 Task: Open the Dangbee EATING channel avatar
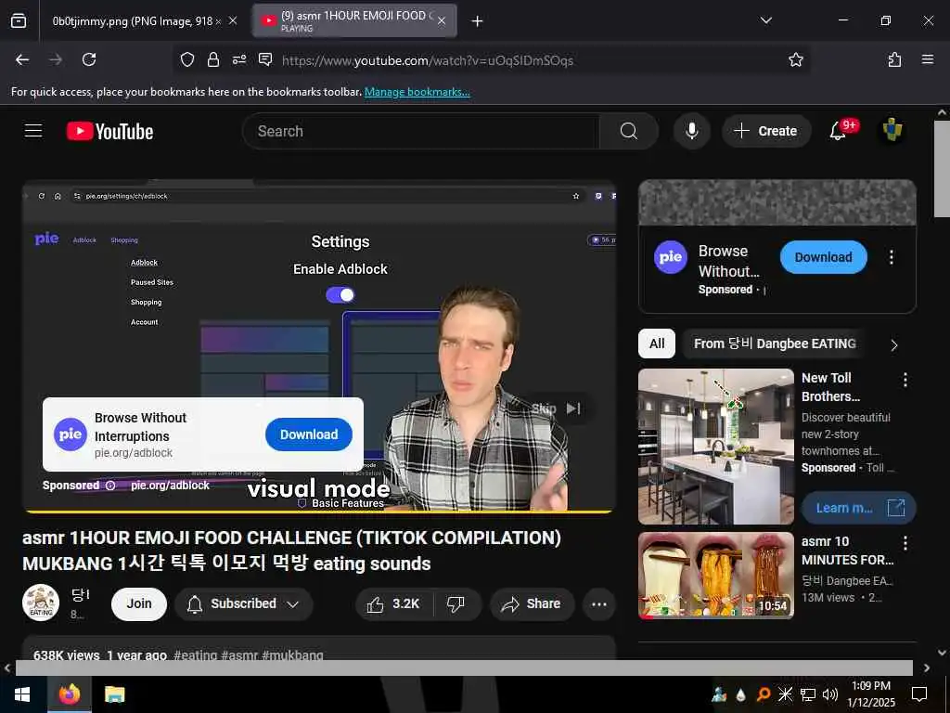(x=41, y=603)
